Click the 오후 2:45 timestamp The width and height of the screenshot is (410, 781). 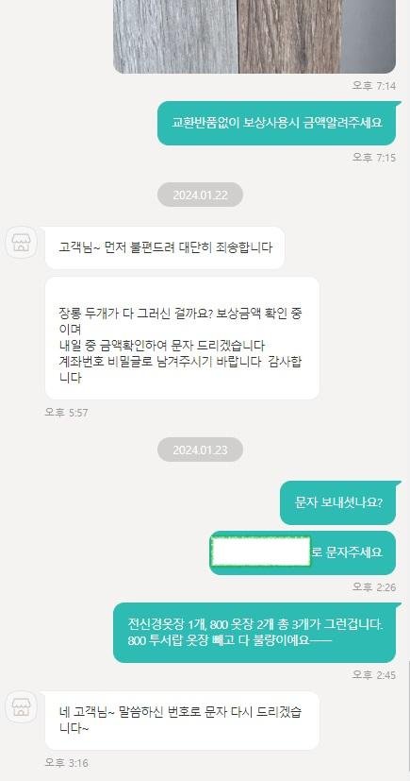[x=374, y=675]
